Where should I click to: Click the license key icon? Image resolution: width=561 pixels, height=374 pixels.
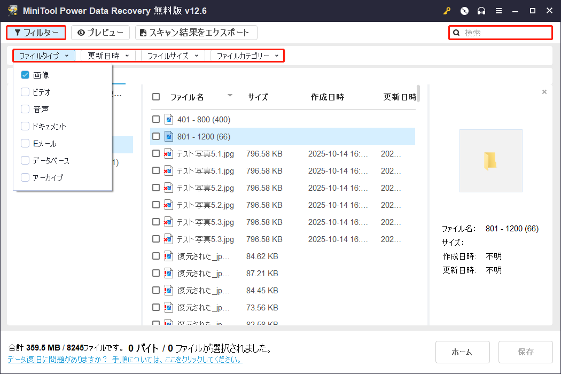point(447,11)
